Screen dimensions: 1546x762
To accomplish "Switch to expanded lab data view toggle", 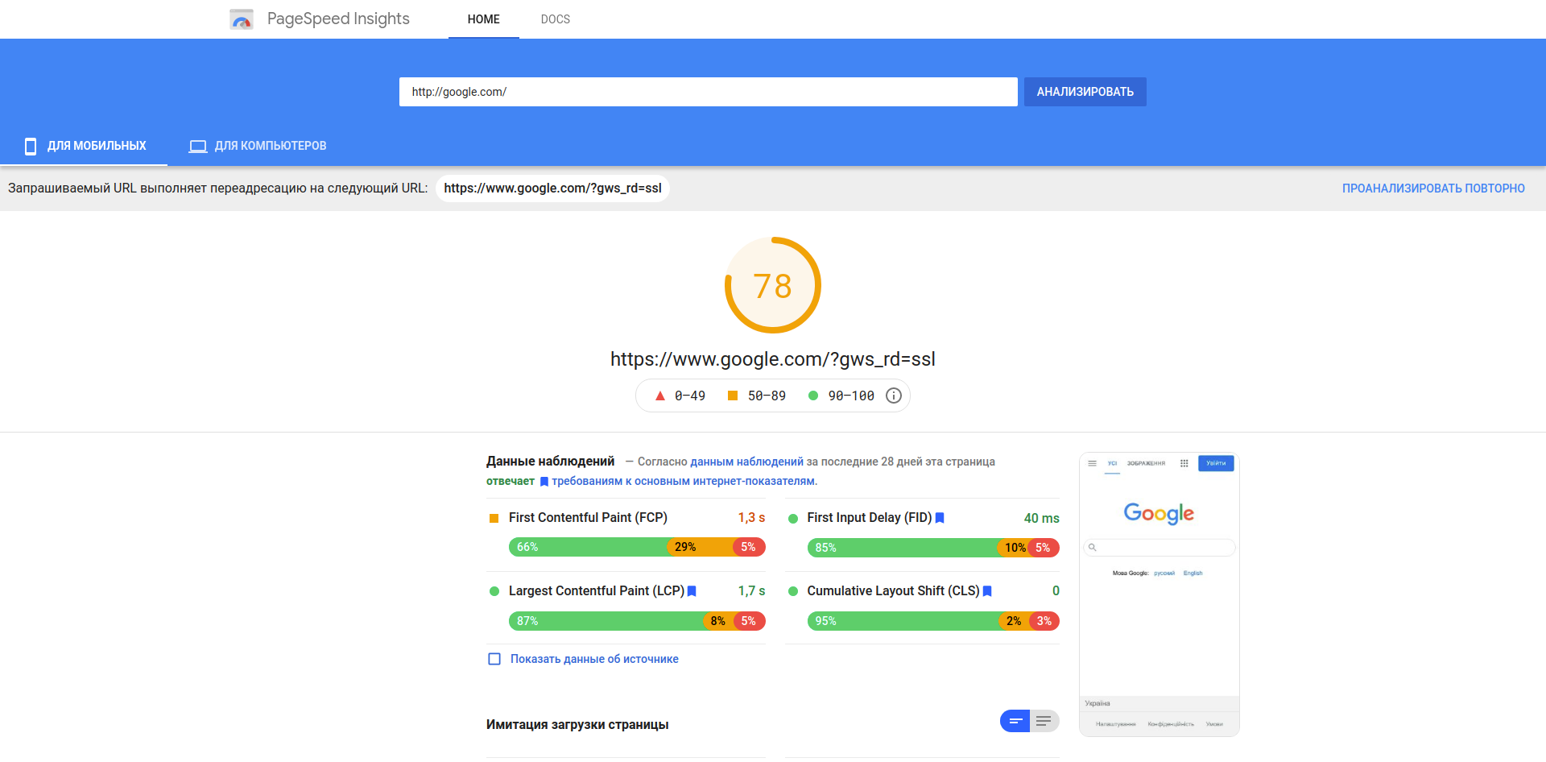I will (x=1044, y=721).
